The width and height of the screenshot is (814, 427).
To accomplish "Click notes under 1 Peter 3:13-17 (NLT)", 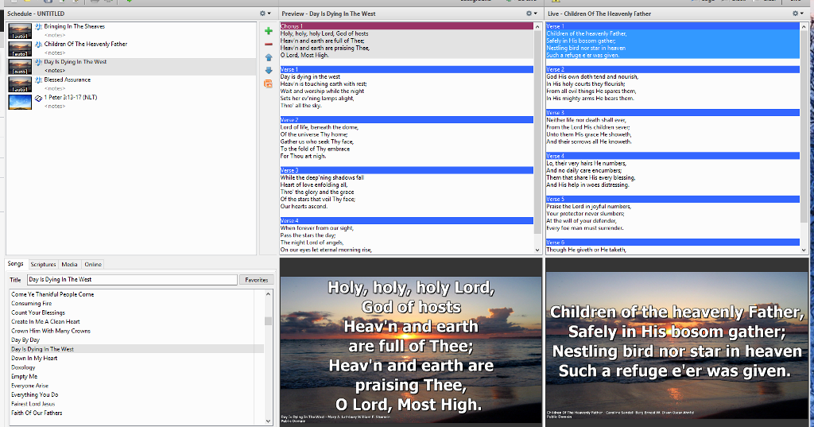I will pyautogui.click(x=55, y=106).
